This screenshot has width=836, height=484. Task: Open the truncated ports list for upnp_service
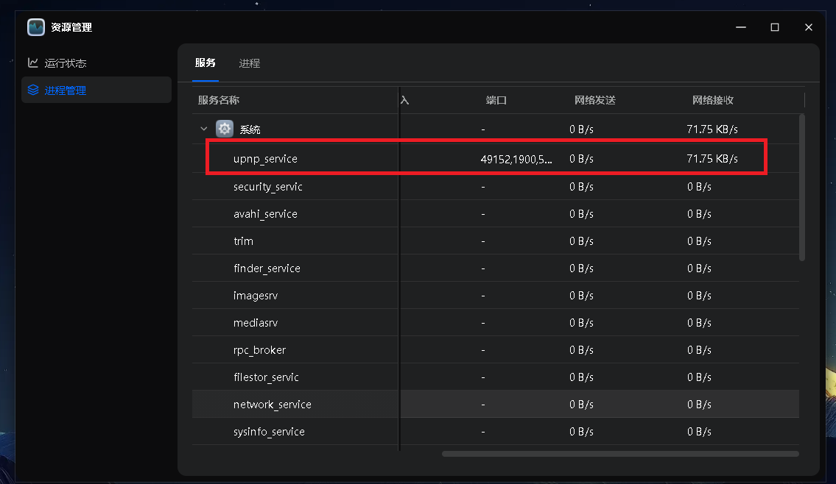tap(516, 158)
